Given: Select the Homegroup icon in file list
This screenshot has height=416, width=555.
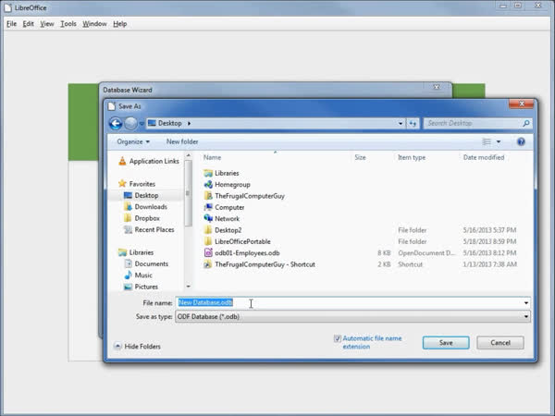Looking at the screenshot, I should [208, 184].
